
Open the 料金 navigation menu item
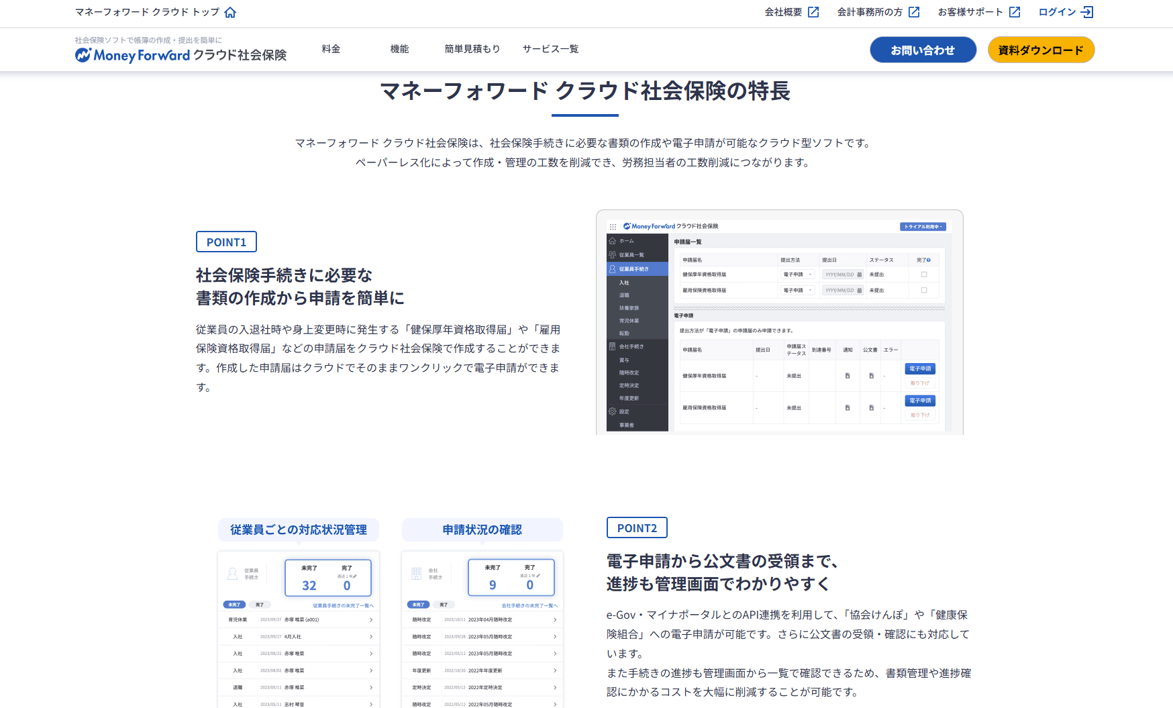[x=331, y=49]
